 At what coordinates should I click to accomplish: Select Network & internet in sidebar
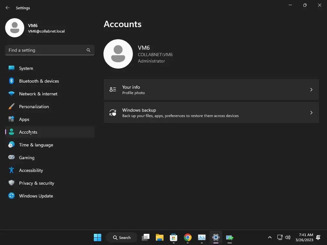(49, 94)
